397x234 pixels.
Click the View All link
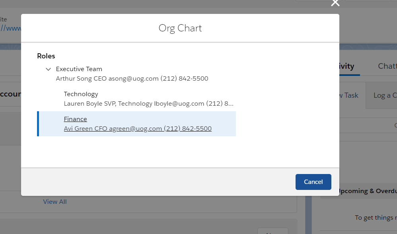[x=54, y=201]
